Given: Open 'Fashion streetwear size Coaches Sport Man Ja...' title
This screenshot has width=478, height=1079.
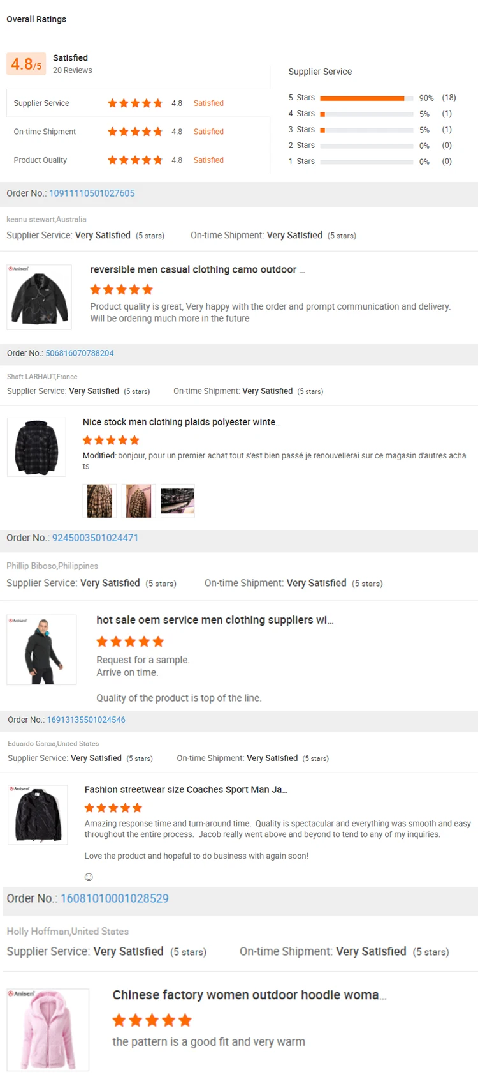Looking at the screenshot, I should (x=186, y=790).
